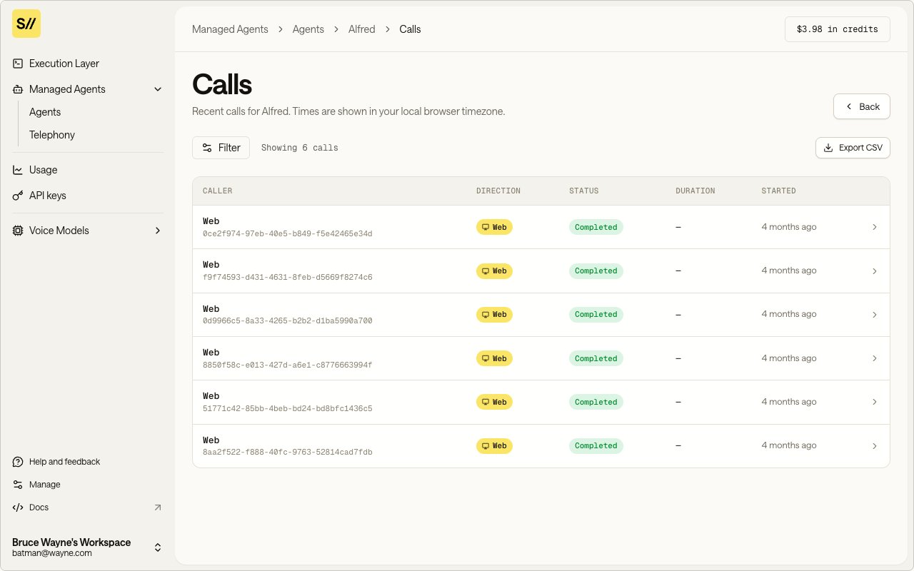The height and width of the screenshot is (571, 914).
Task: Click Web badge in row 8850f58c
Action: (494, 358)
